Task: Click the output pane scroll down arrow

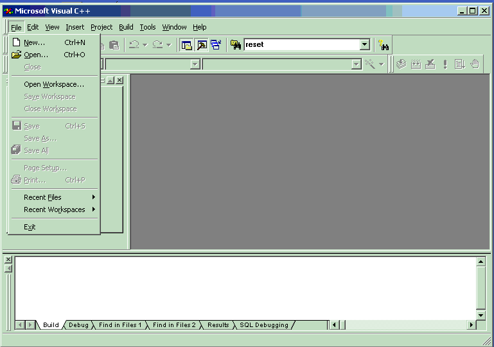Action: (481, 315)
